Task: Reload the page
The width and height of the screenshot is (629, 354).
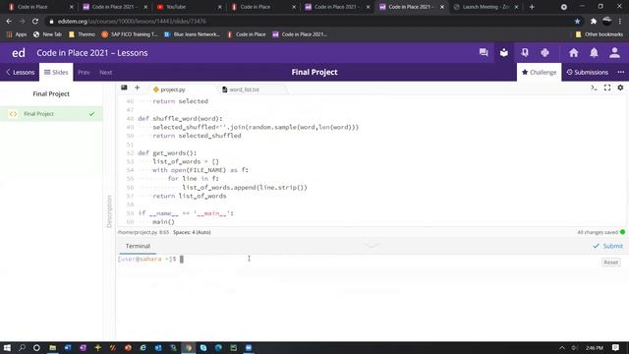Action: click(x=35, y=21)
